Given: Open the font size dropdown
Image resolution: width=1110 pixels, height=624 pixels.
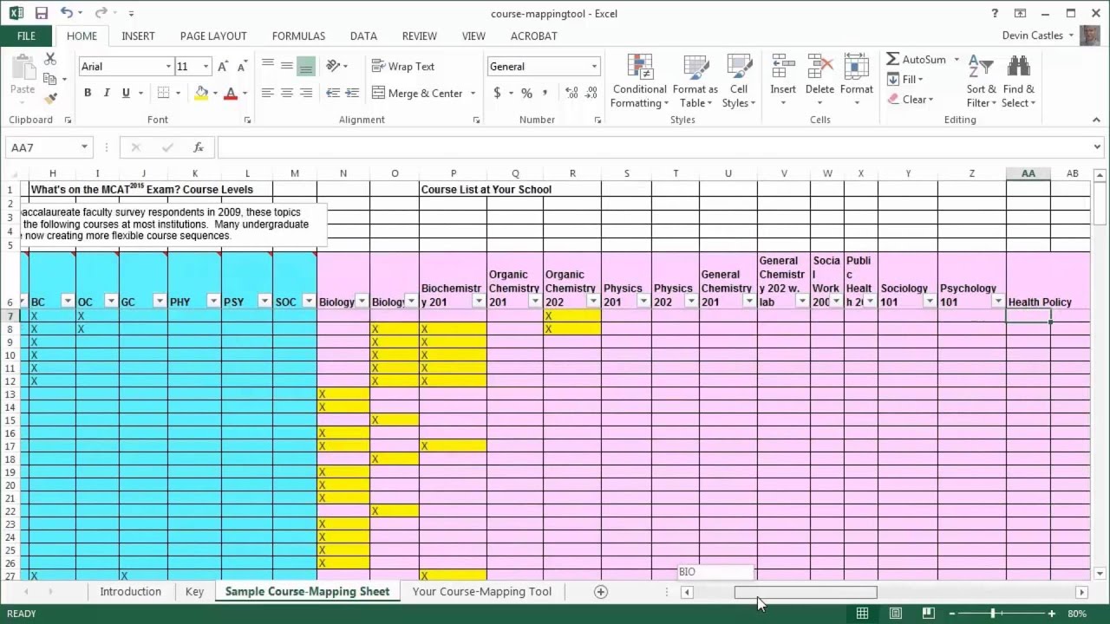Looking at the screenshot, I should (206, 67).
